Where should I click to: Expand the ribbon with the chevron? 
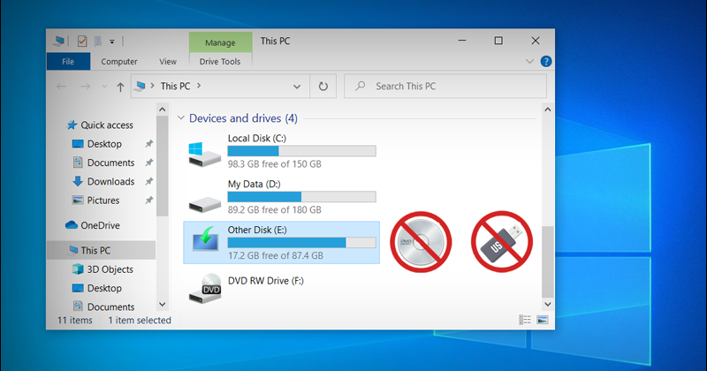pos(529,61)
